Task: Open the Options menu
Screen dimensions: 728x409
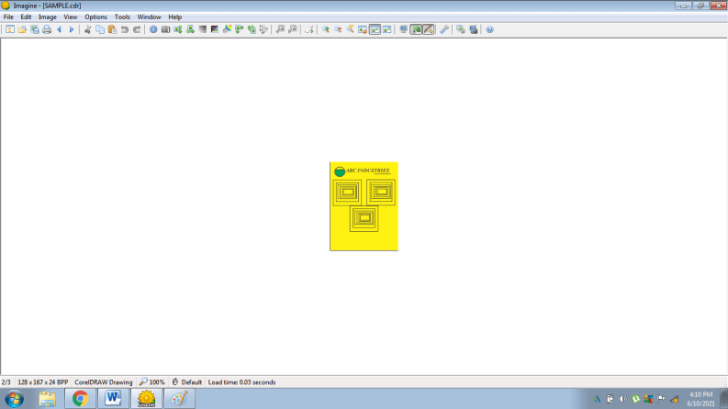Action: [95, 17]
